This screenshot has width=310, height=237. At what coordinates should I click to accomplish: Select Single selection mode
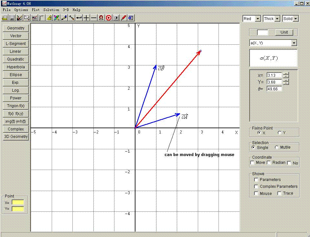253,147
